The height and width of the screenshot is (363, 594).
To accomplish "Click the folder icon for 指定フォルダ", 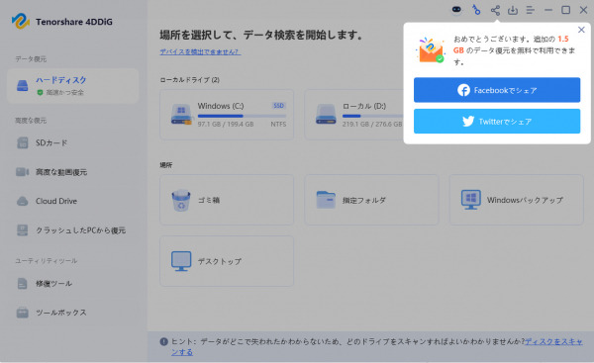I will [x=326, y=200].
